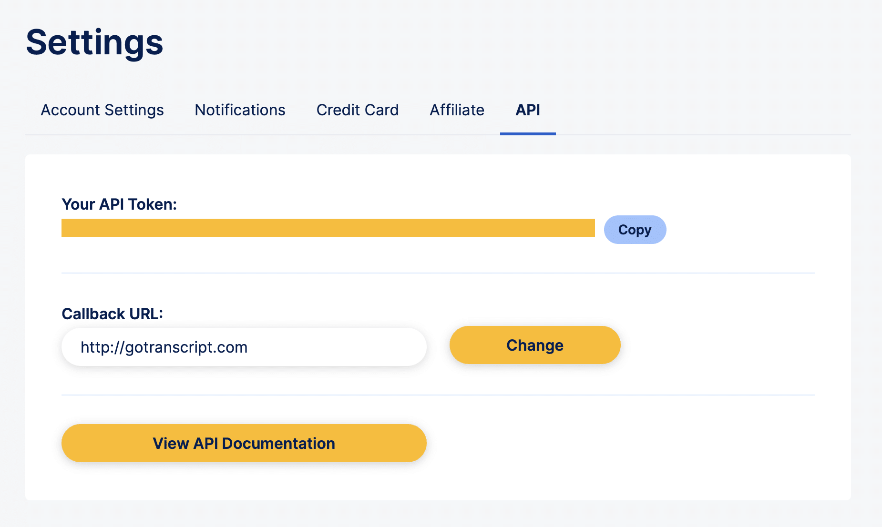The width and height of the screenshot is (882, 527).
Task: Click the active API tab underline
Action: pyautogui.click(x=527, y=134)
